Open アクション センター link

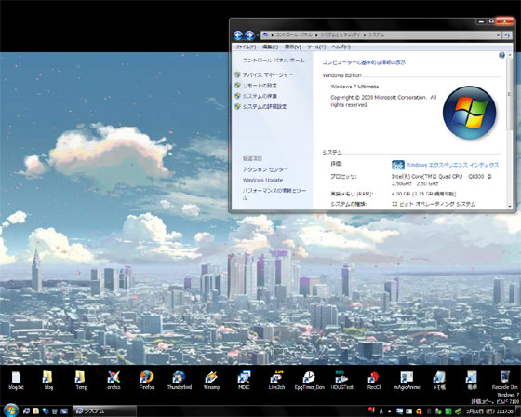click(265, 169)
